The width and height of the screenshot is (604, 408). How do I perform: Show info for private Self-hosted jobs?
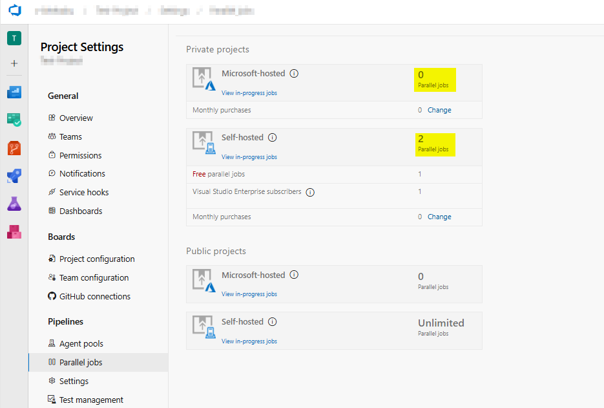pos(273,137)
